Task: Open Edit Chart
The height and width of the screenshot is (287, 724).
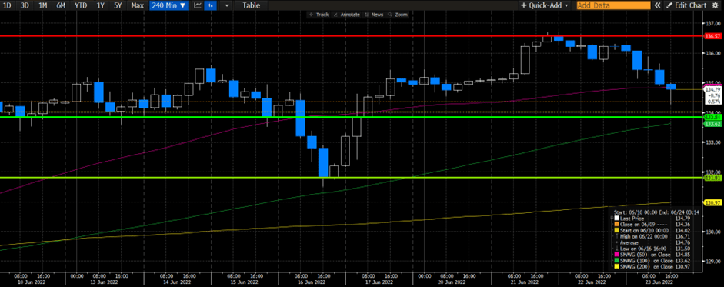Action: tap(686, 5)
